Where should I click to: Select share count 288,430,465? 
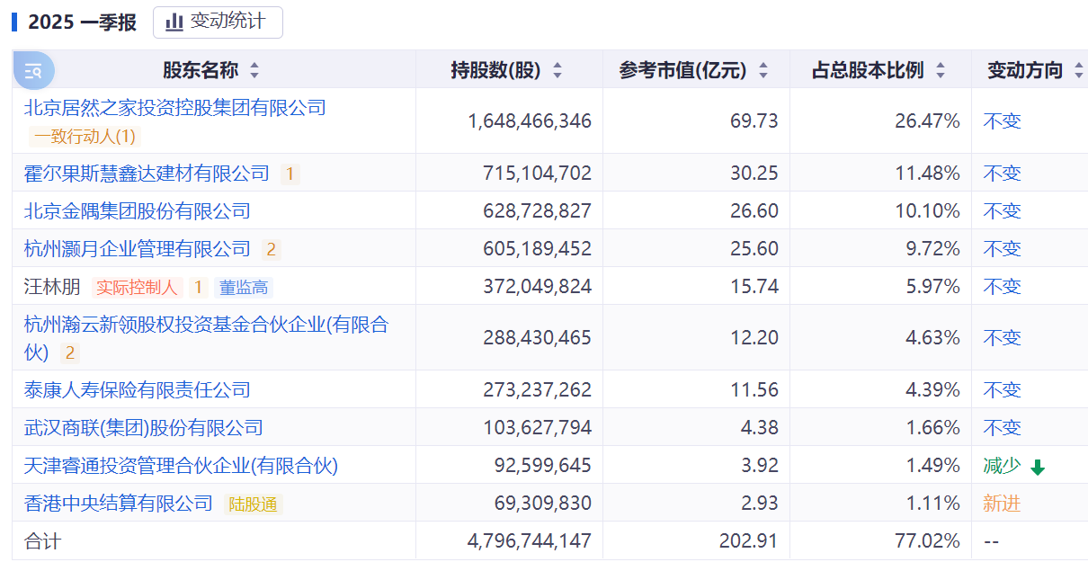[538, 338]
